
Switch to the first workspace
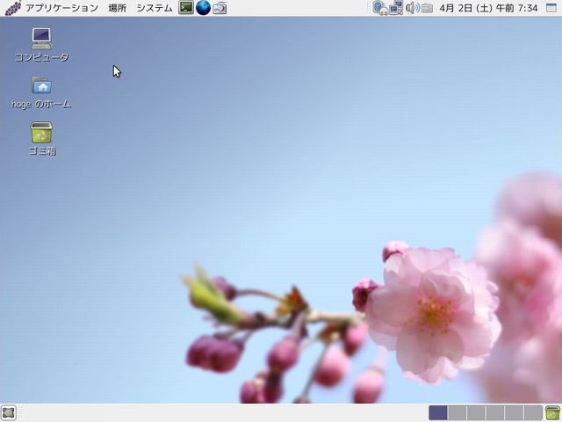[x=438, y=412]
